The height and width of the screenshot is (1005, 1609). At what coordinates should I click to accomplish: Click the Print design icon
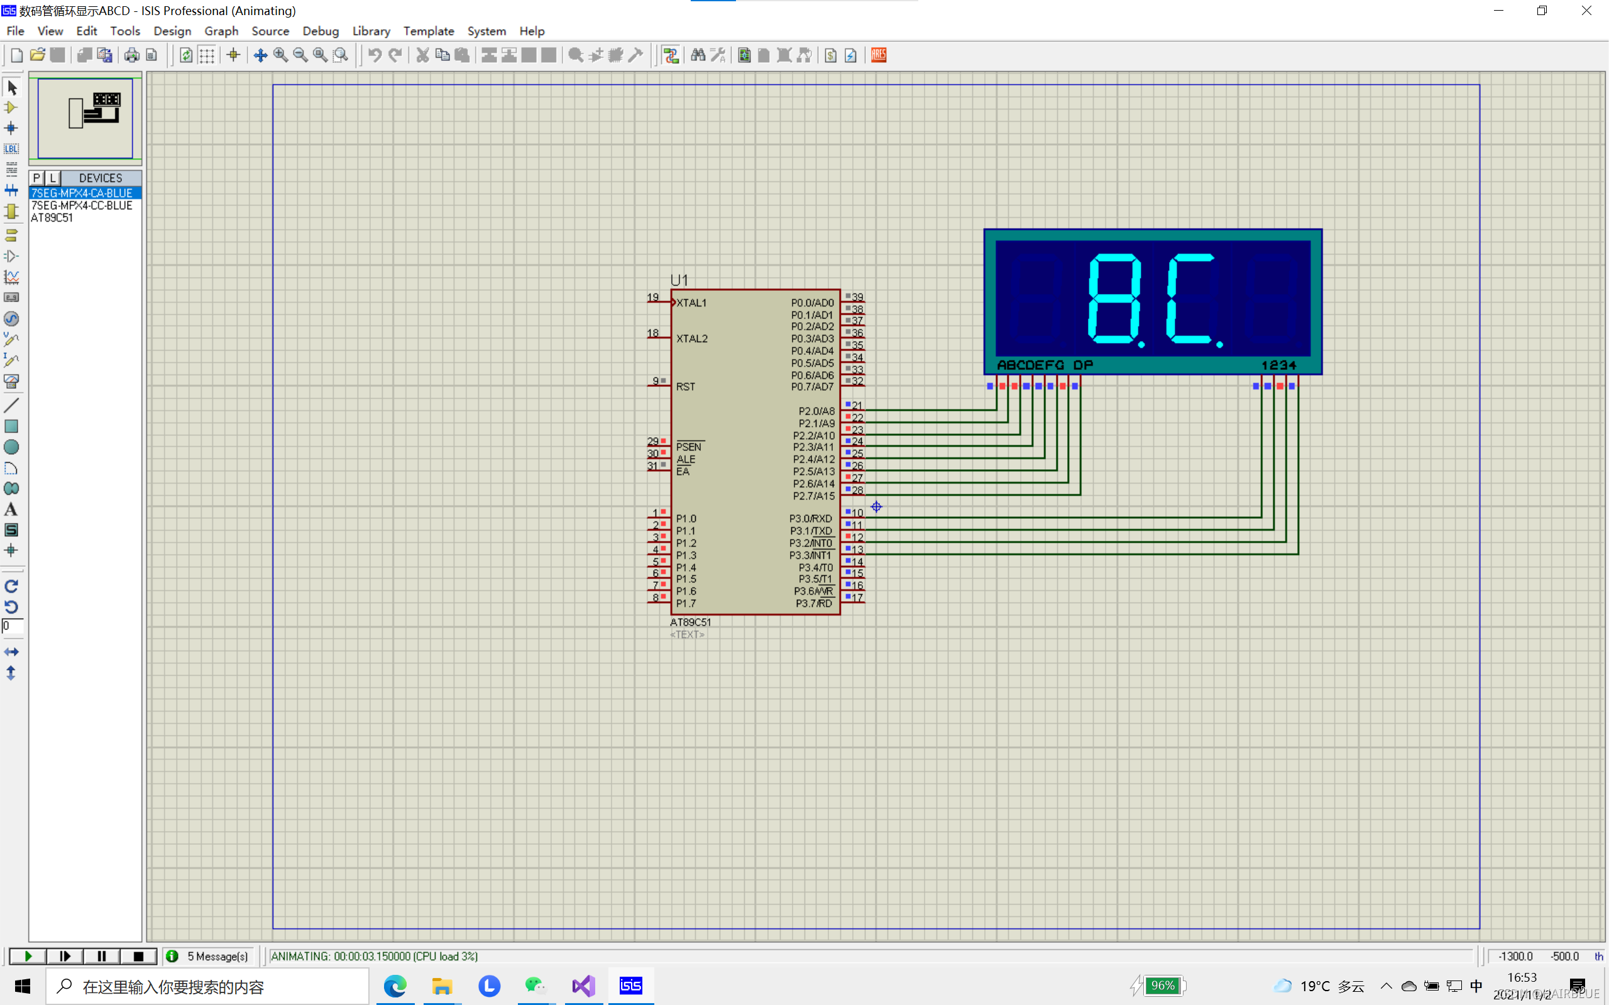click(131, 55)
